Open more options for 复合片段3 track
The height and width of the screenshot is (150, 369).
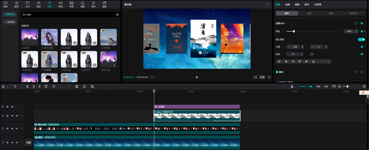(x=22, y=129)
